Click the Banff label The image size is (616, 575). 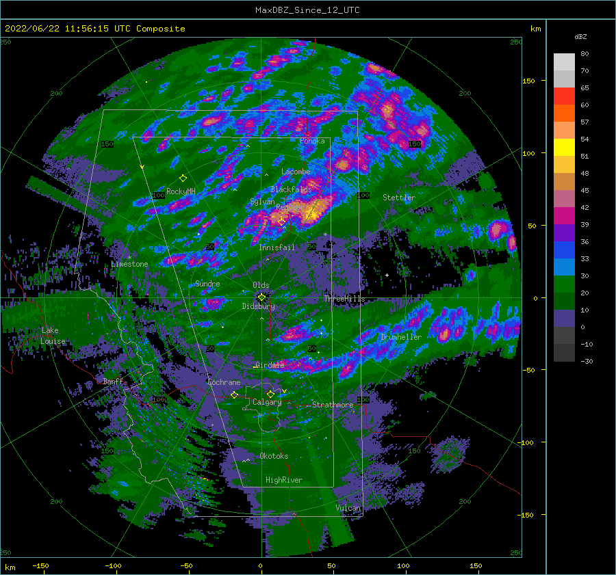pyautogui.click(x=113, y=382)
